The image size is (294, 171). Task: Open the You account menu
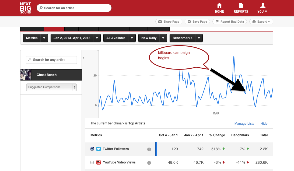point(263,8)
